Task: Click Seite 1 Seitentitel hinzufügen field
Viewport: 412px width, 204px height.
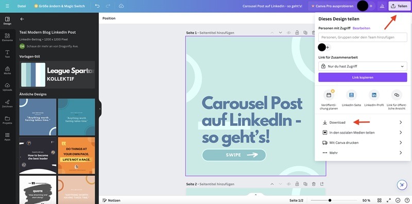Action: tap(217, 33)
